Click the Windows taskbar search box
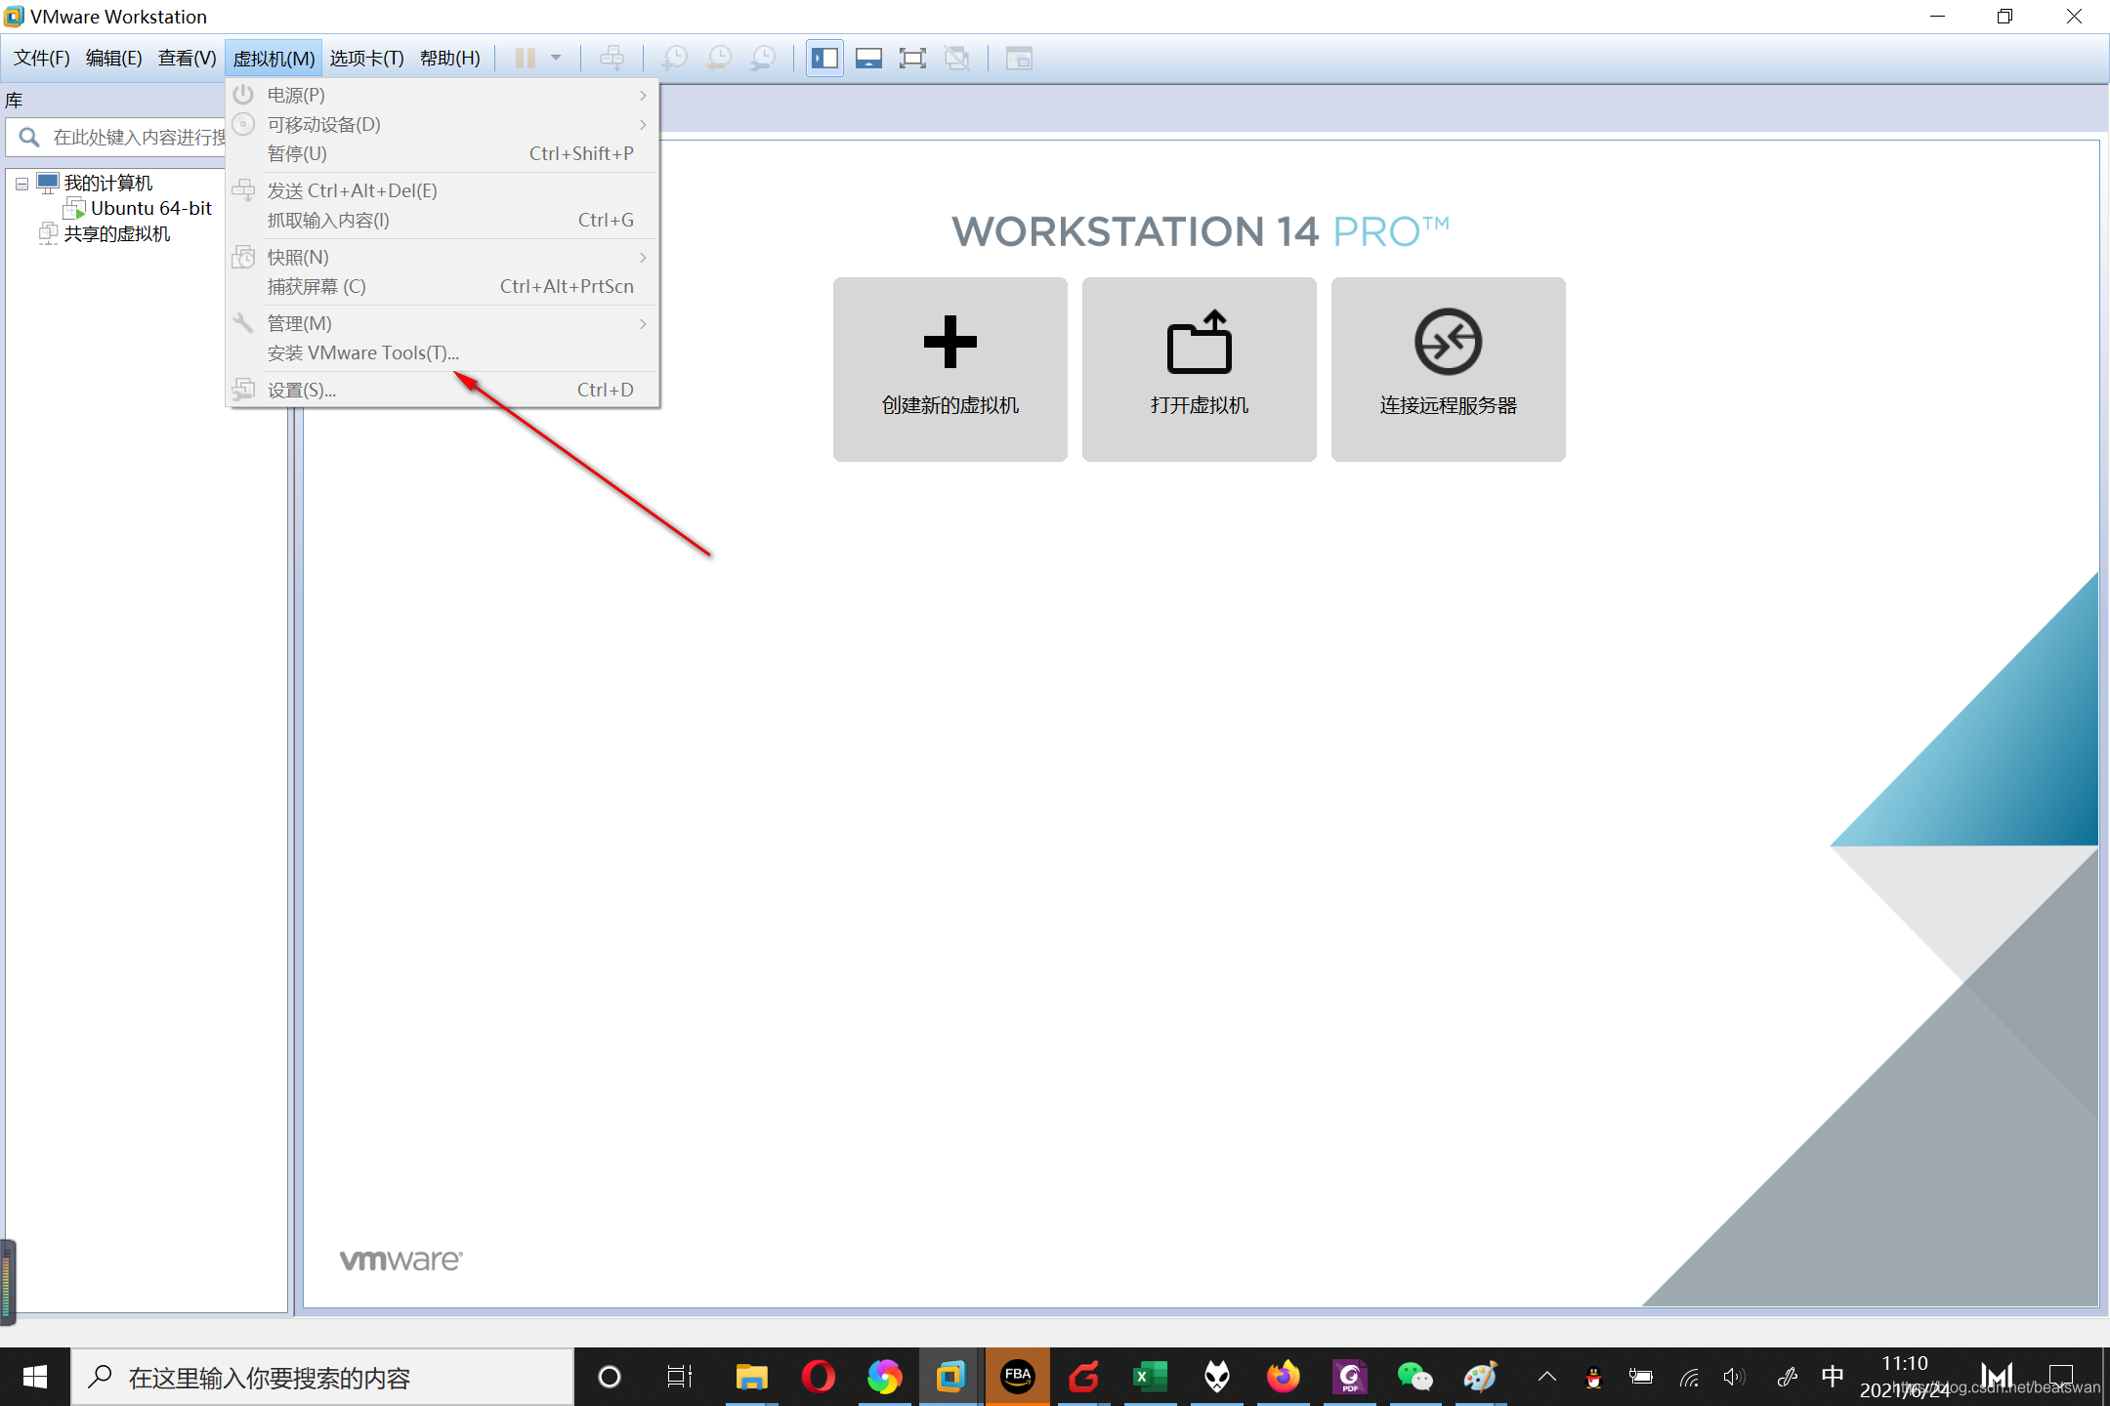Viewport: 2110px width, 1406px height. [322, 1377]
